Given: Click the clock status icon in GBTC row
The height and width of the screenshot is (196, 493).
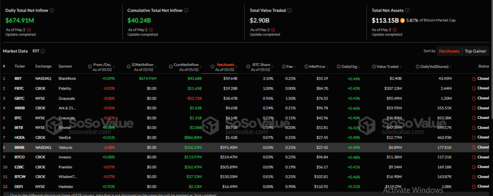Looking at the screenshot, I should tap(474, 98).
